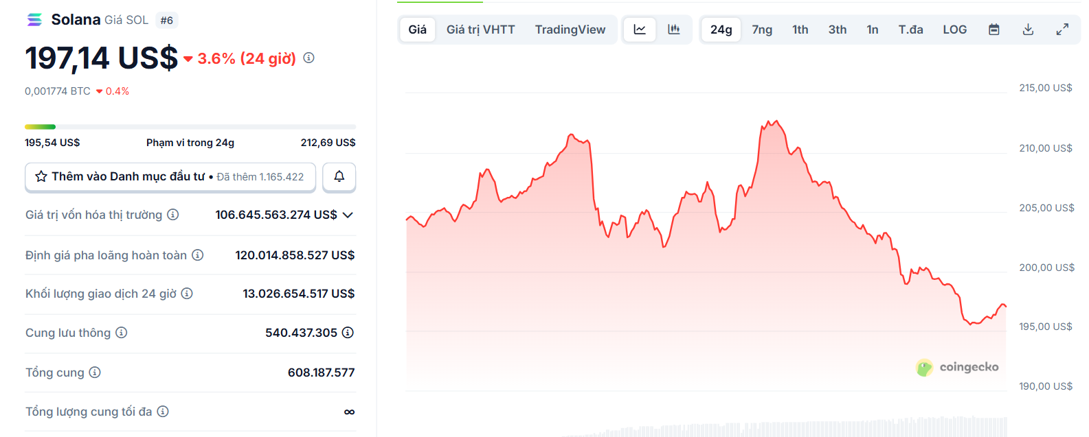1089x437 pixels.
Task: Switch to candlestick chart icon
Action: tap(674, 29)
